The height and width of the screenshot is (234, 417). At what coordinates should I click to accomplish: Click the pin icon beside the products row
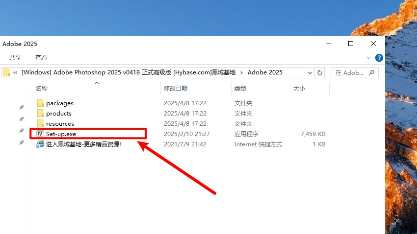[x=21, y=119]
